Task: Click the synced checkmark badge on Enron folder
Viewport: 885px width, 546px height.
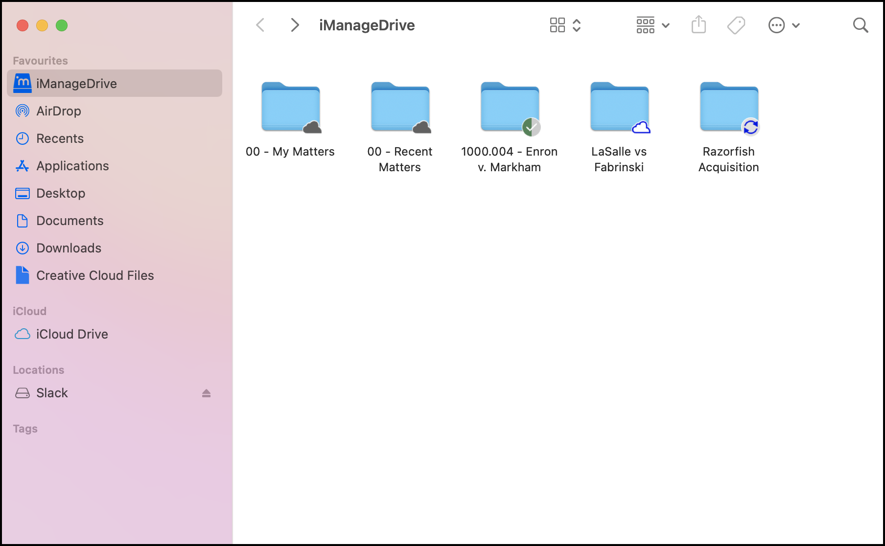Action: click(x=531, y=127)
